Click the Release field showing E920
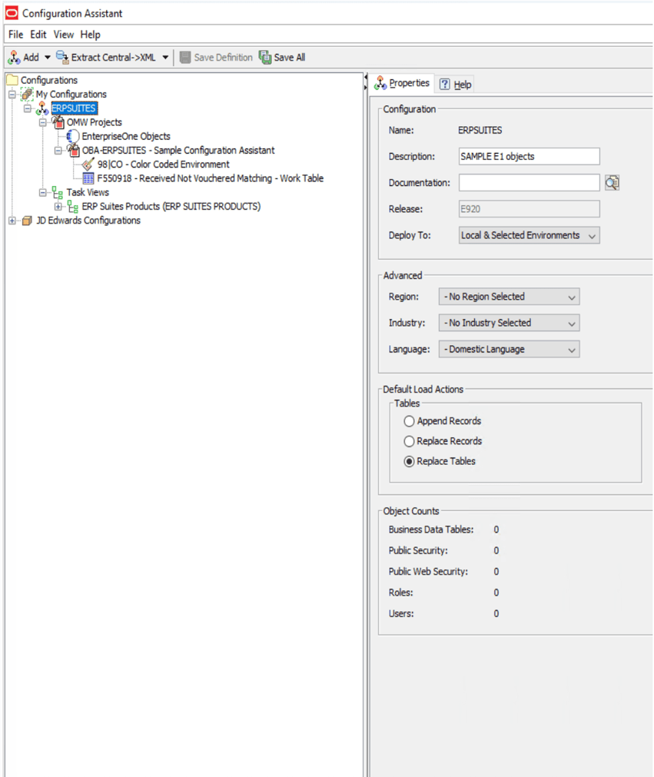Image resolution: width=654 pixels, height=777 pixels. (x=530, y=208)
